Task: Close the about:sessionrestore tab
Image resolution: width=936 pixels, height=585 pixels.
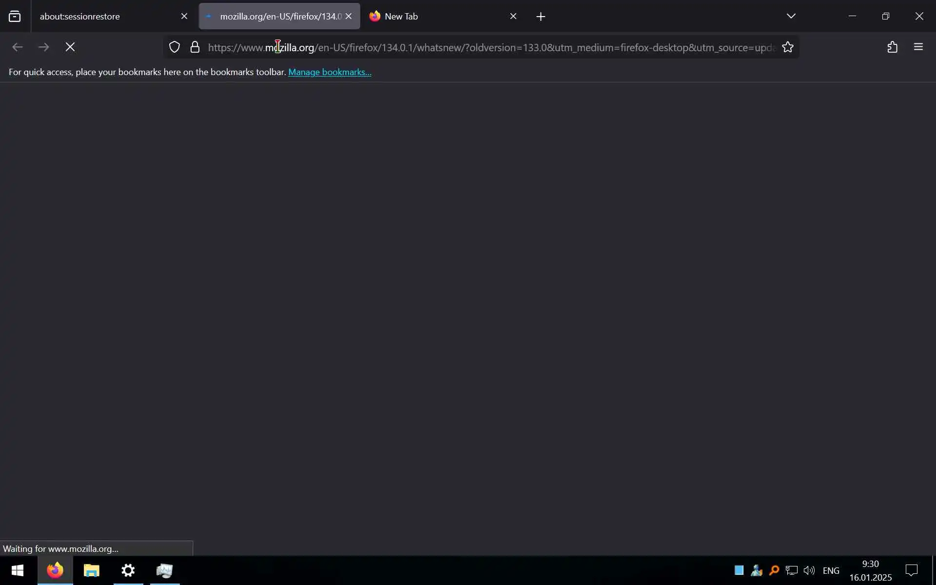Action: coord(184,17)
